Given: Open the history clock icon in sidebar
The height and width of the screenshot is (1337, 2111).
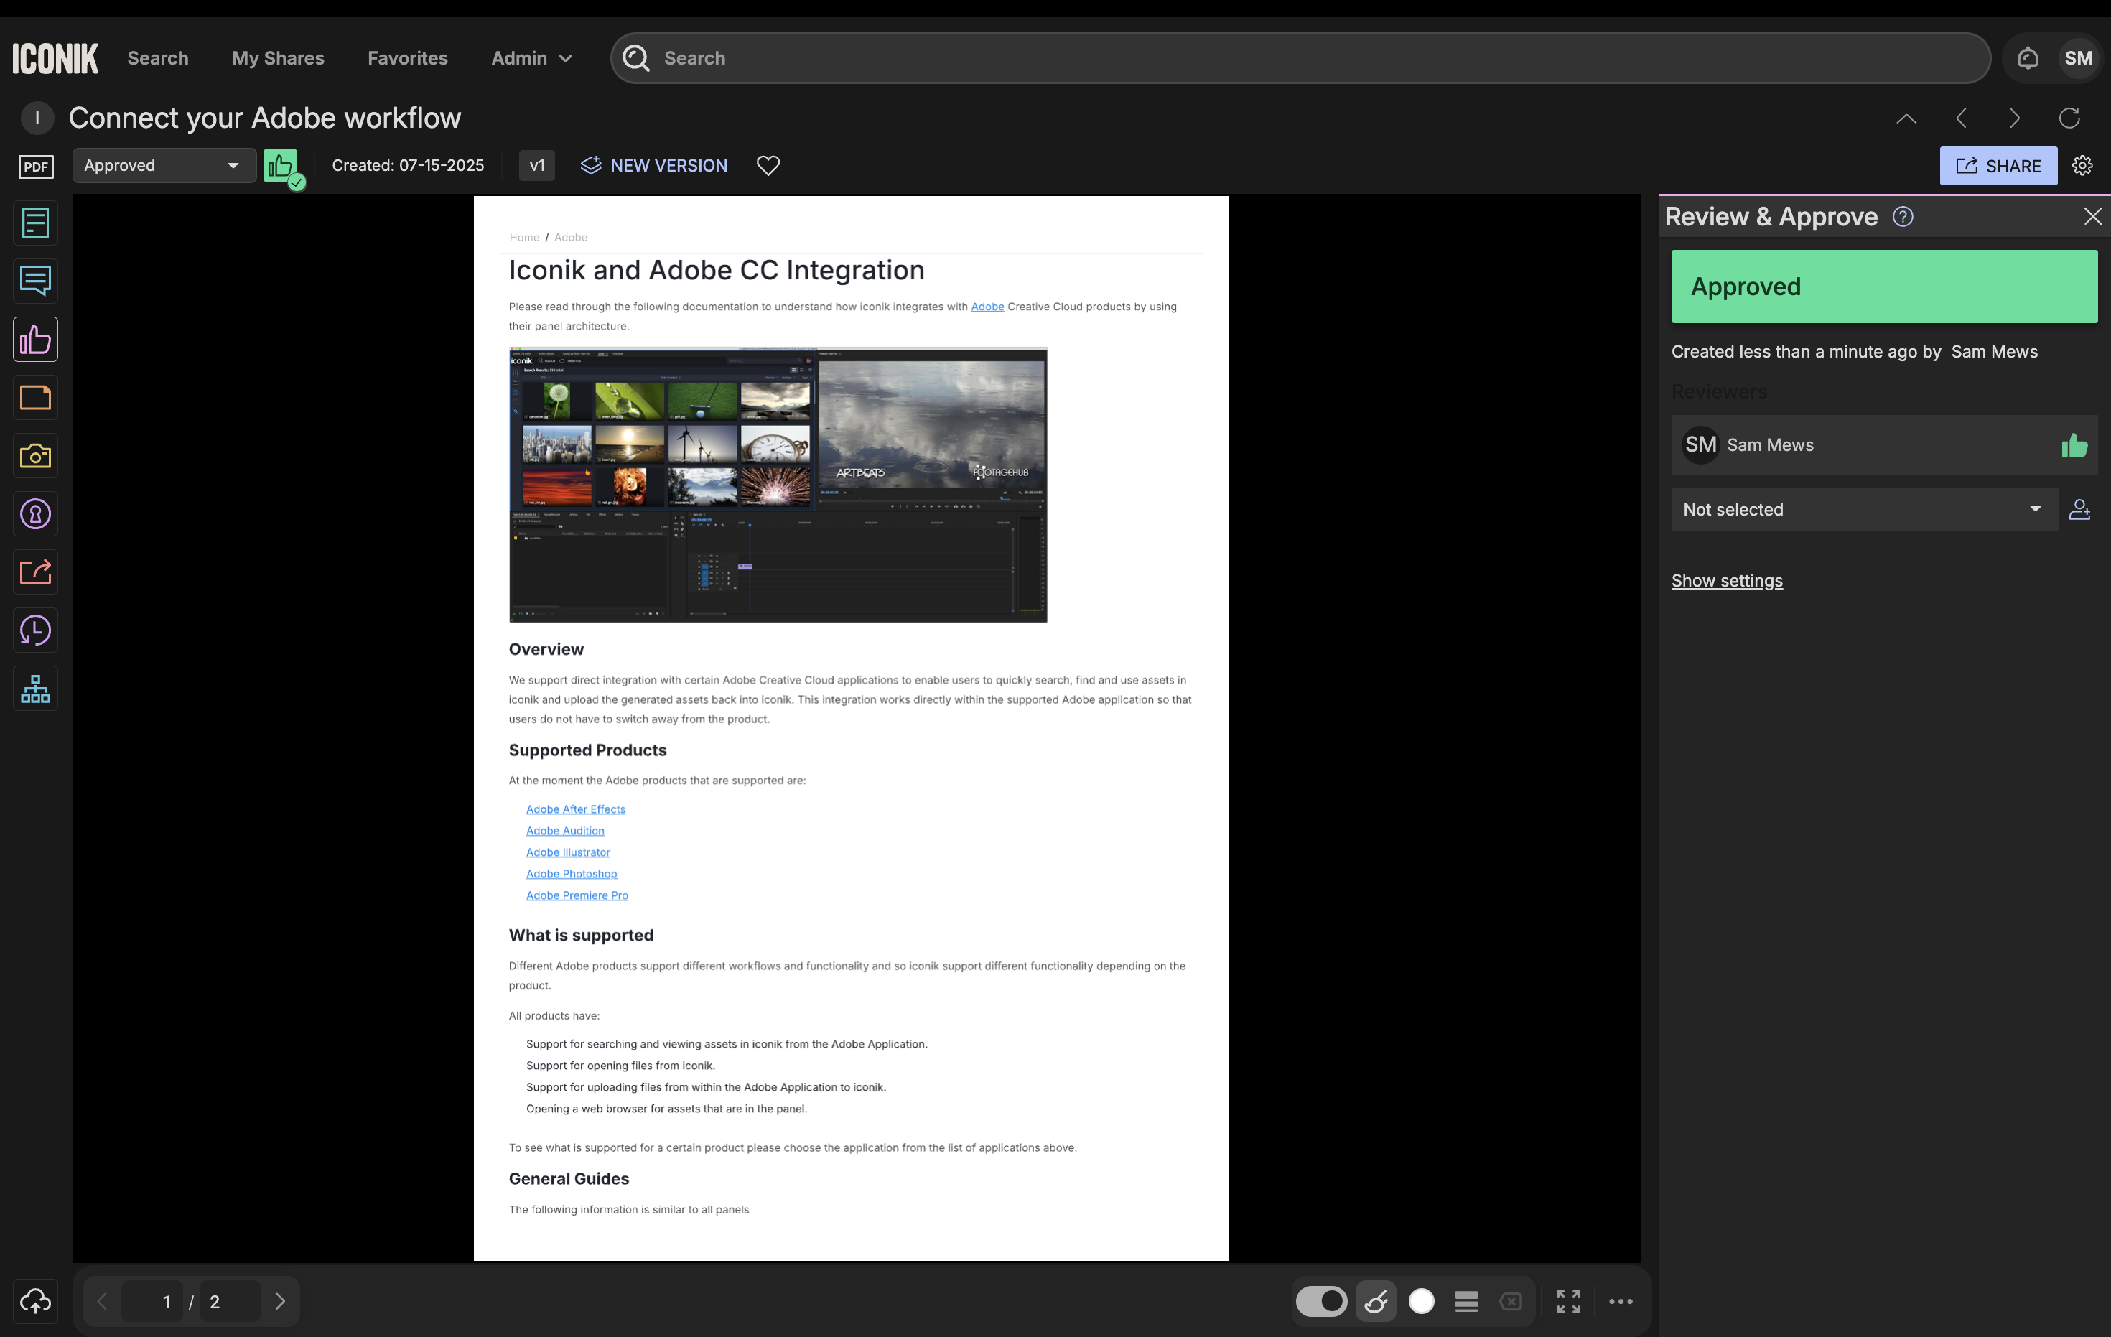Looking at the screenshot, I should tap(35, 630).
